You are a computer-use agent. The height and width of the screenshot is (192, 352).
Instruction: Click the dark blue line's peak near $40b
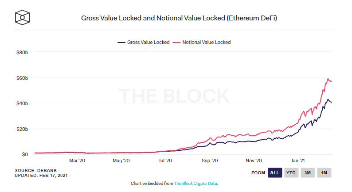(328, 99)
